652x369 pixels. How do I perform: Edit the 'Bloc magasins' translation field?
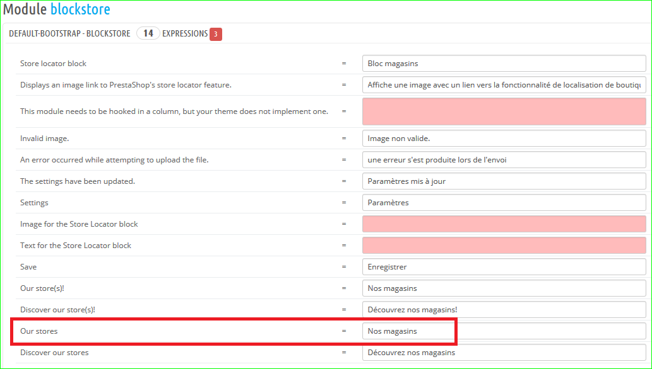(x=504, y=64)
